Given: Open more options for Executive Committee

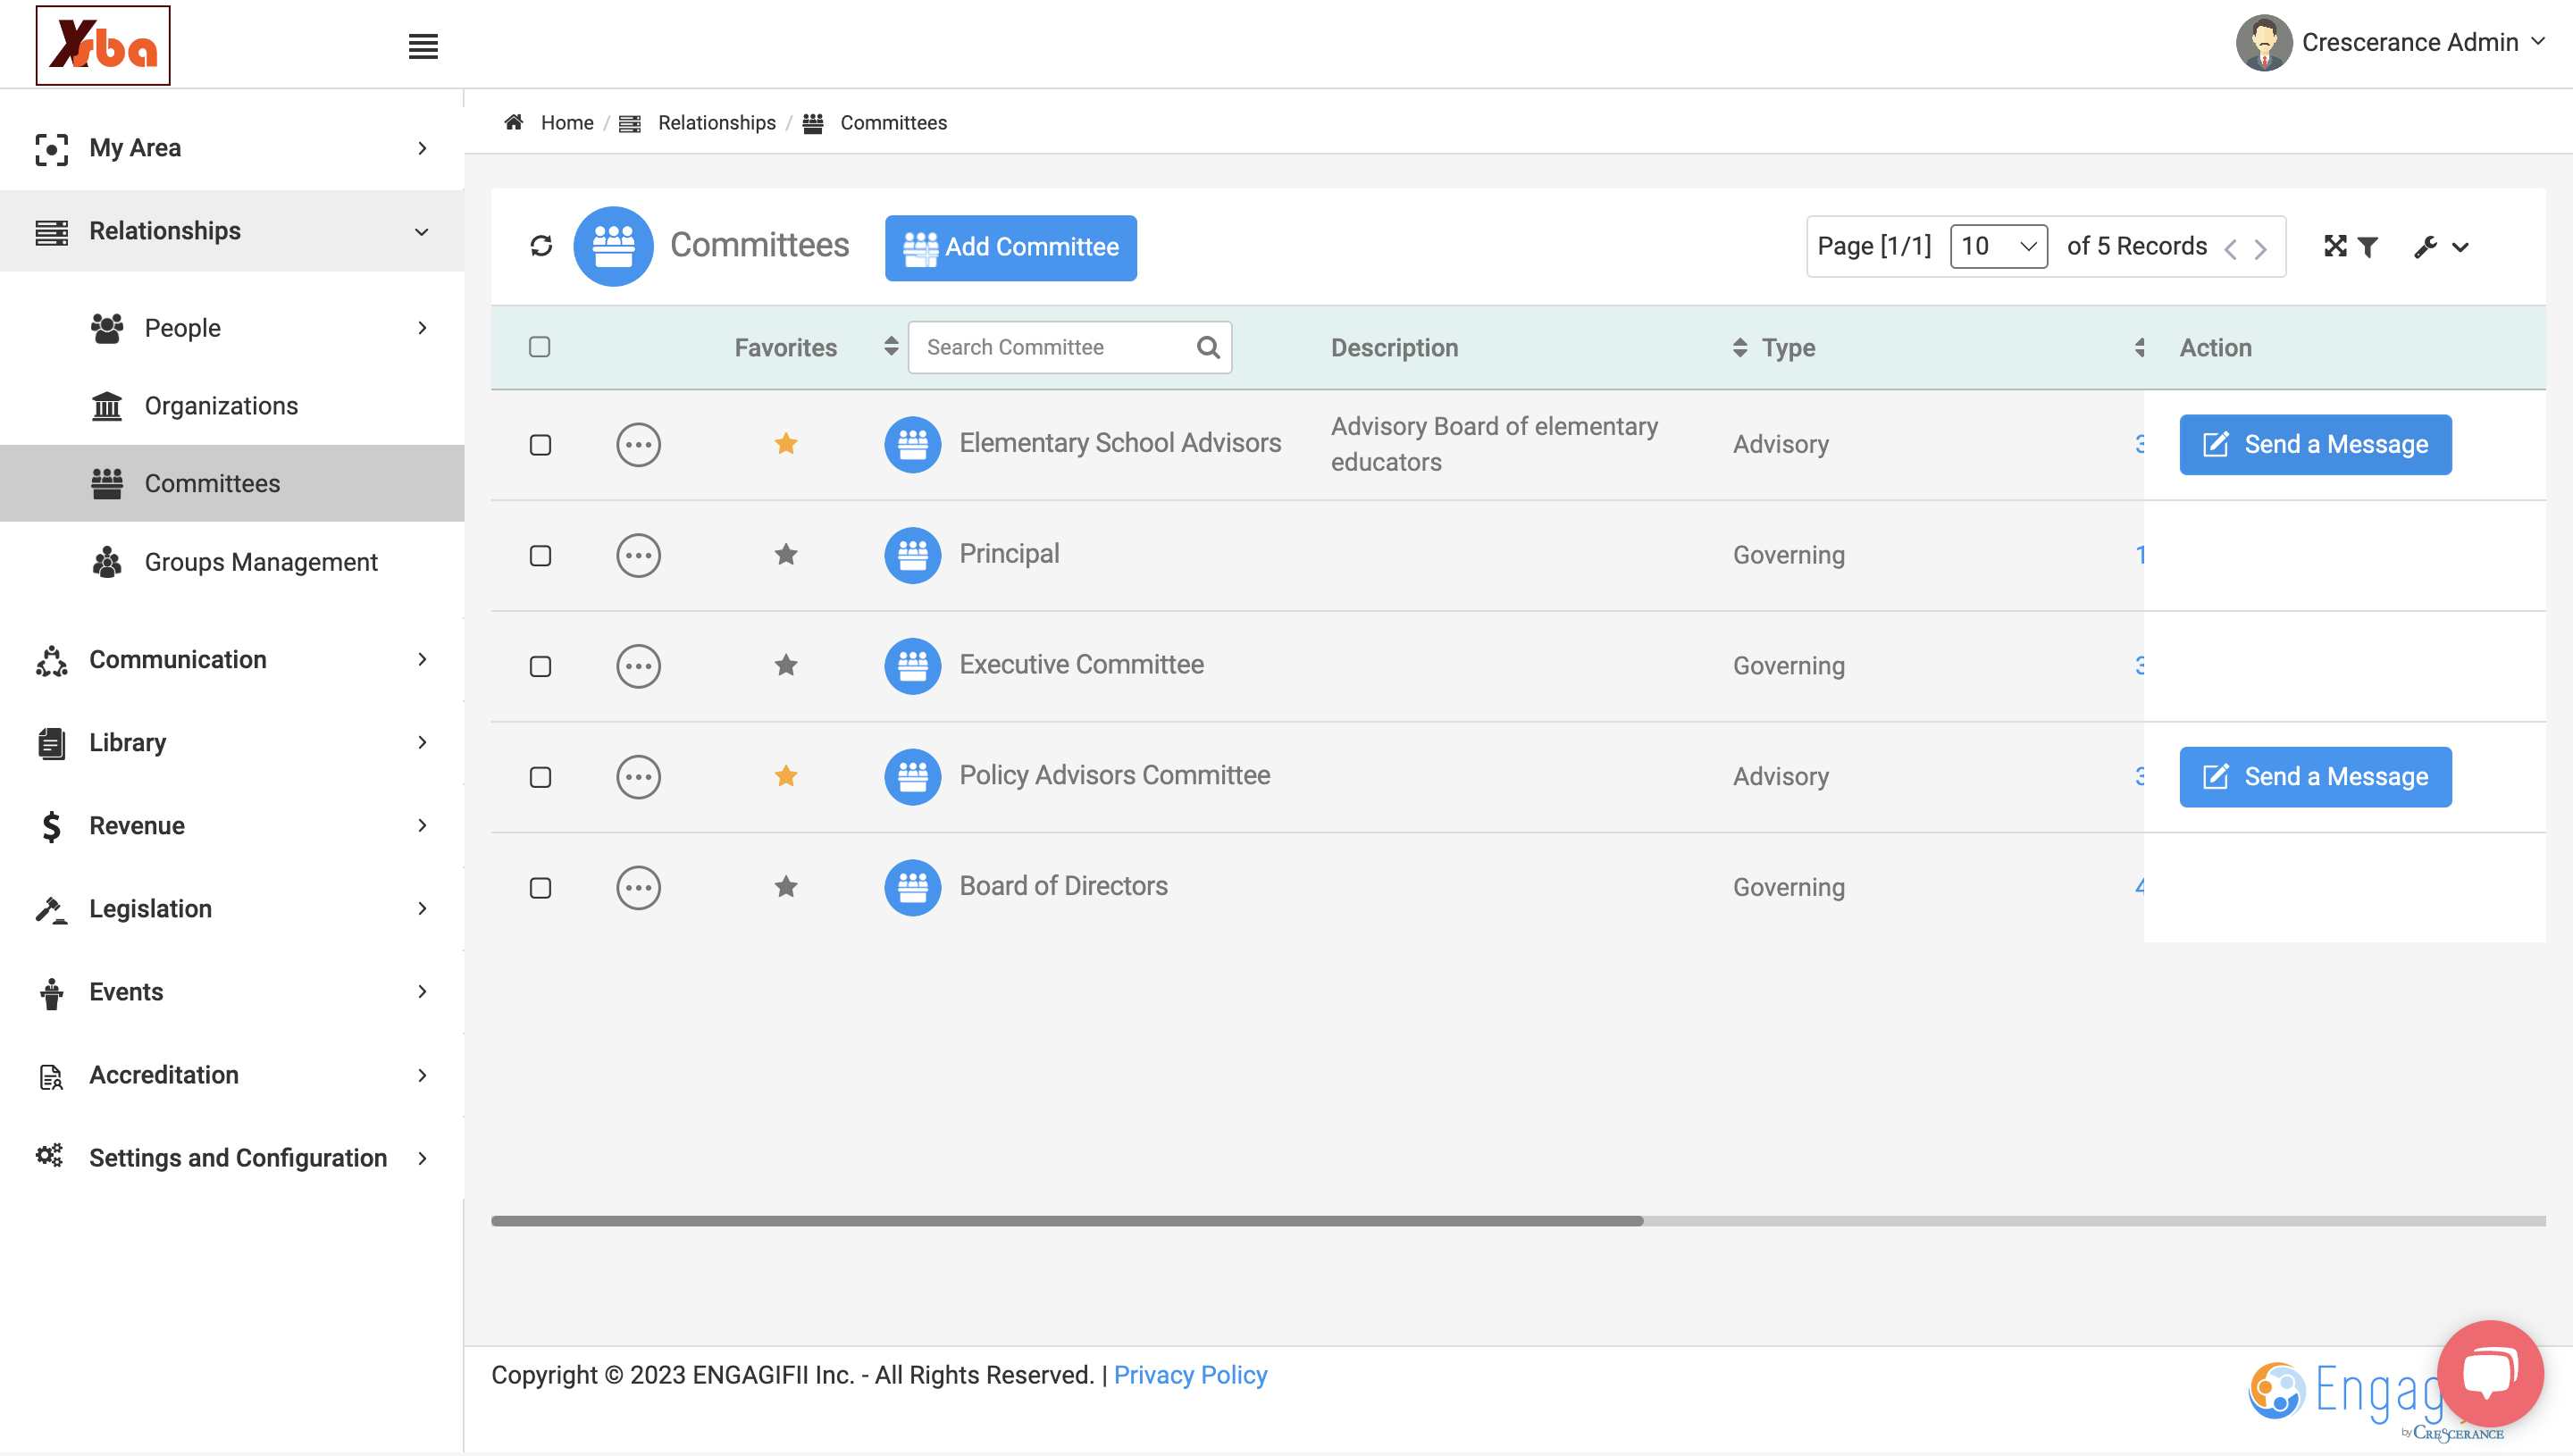Looking at the screenshot, I should [x=638, y=666].
